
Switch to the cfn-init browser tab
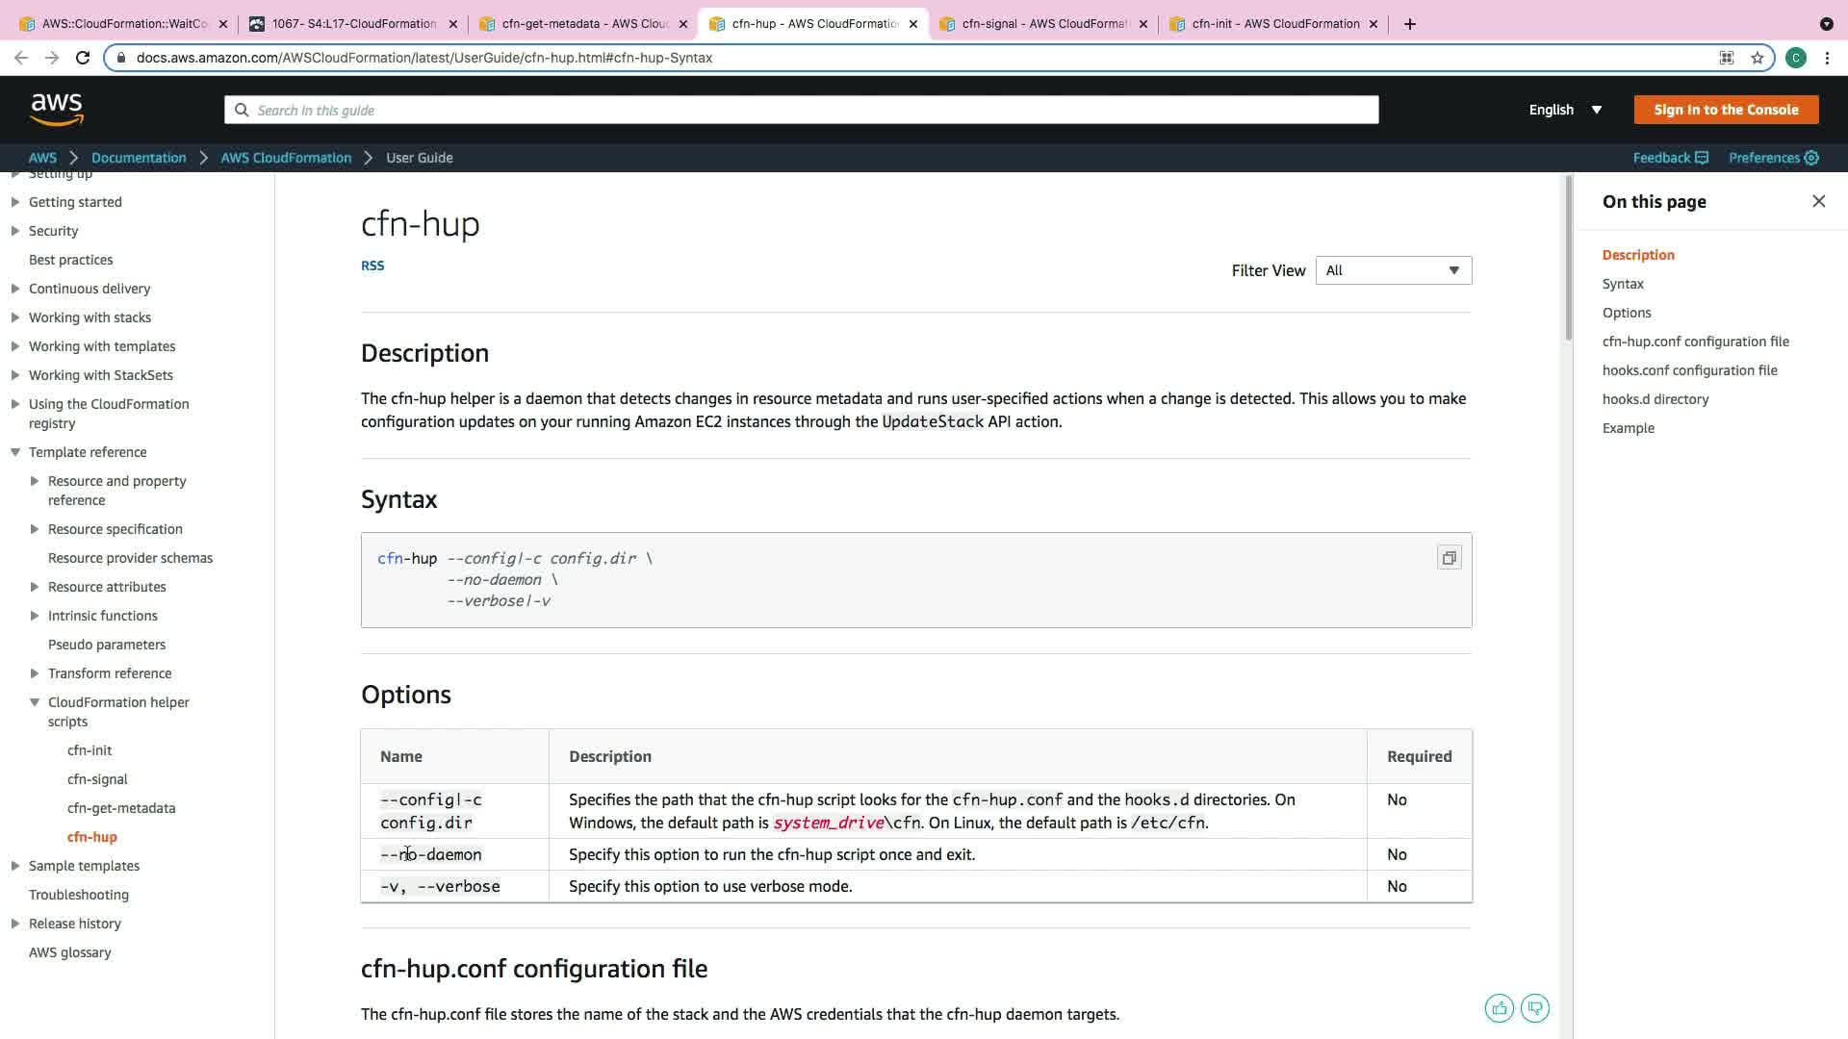coord(1274,24)
